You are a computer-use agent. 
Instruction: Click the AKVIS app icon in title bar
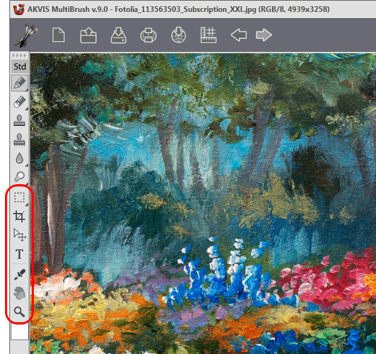18,9
